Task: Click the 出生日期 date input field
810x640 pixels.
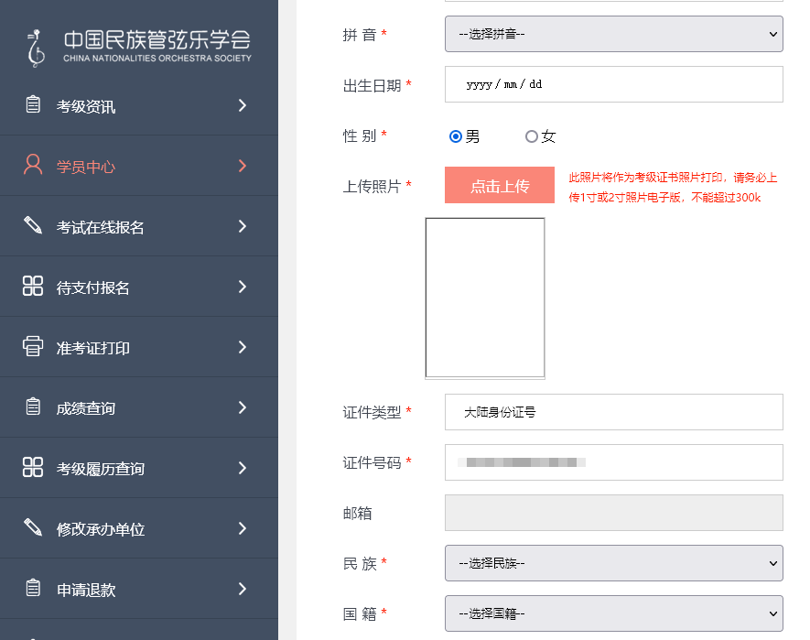Action: pos(612,83)
